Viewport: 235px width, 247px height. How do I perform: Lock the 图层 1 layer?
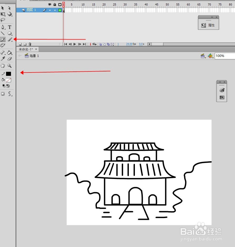(x=55, y=10)
